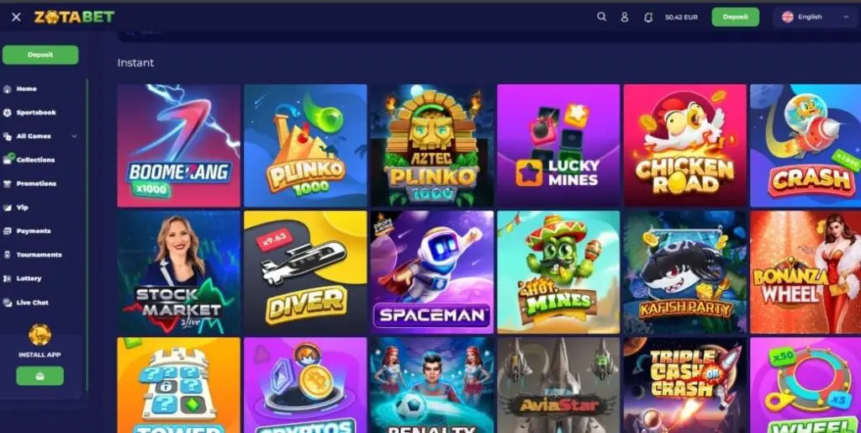
Task: Open the Spaceman game thumbnail
Action: (431, 272)
